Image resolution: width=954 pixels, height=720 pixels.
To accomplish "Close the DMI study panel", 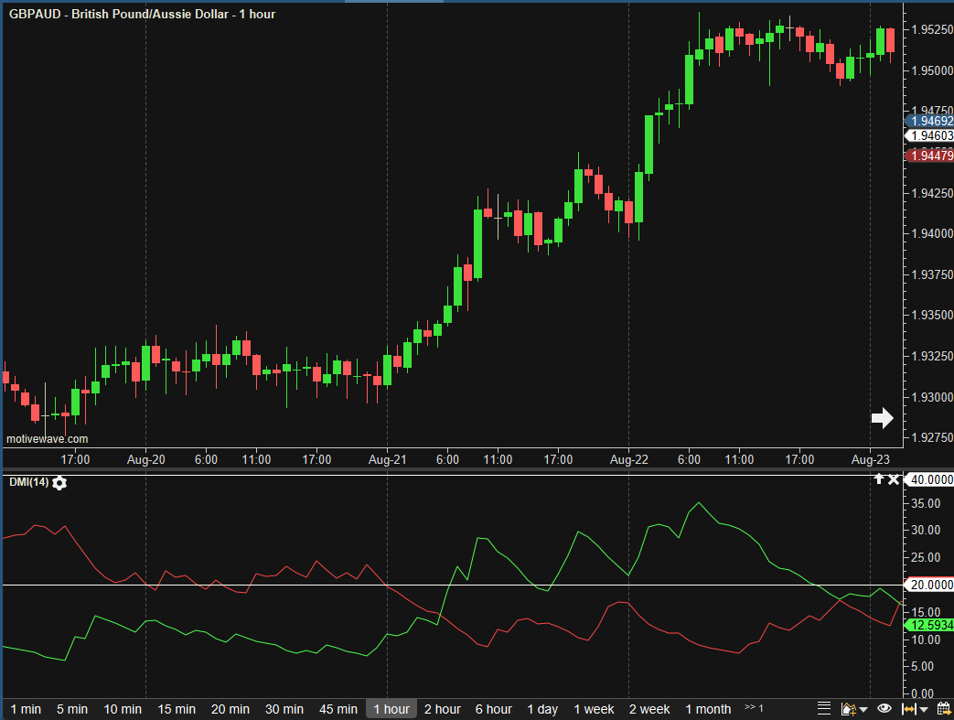I will pyautogui.click(x=894, y=479).
